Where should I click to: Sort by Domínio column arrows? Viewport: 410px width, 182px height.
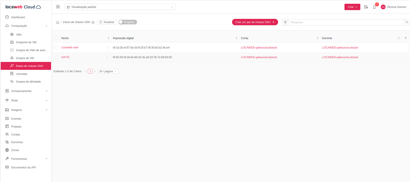click(399, 38)
